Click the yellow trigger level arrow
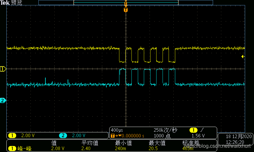Viewport: 254px width, 152px height. [243, 57]
